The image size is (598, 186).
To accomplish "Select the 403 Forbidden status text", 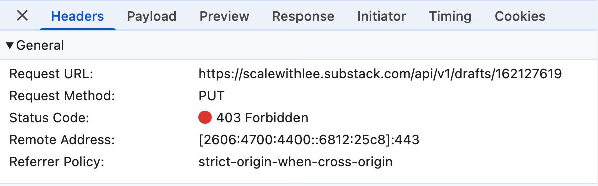I will (x=262, y=118).
